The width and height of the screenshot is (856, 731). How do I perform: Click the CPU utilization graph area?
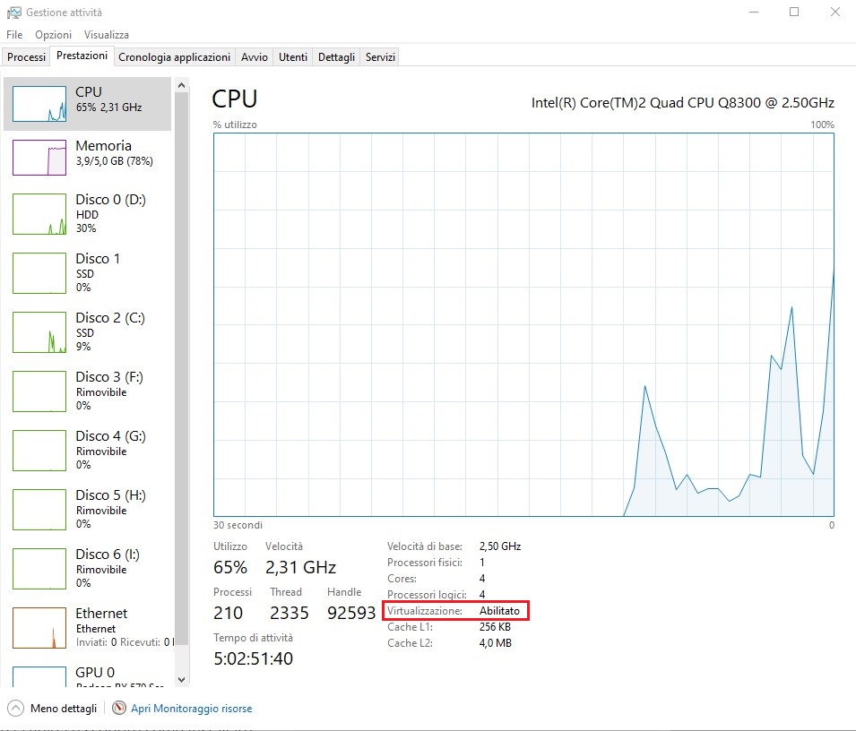coord(523,324)
